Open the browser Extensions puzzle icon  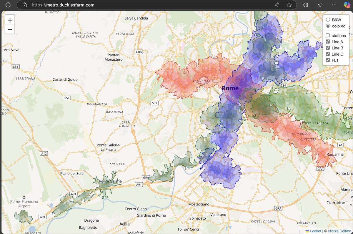click(x=305, y=5)
